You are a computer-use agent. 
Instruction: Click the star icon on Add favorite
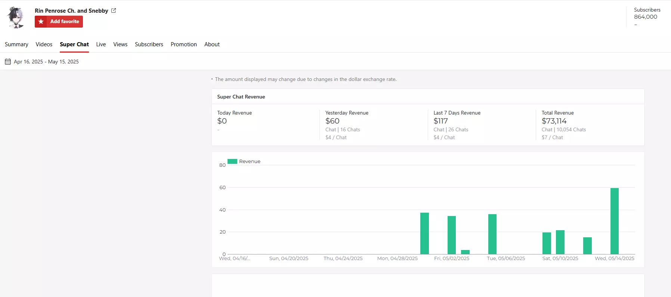41,22
